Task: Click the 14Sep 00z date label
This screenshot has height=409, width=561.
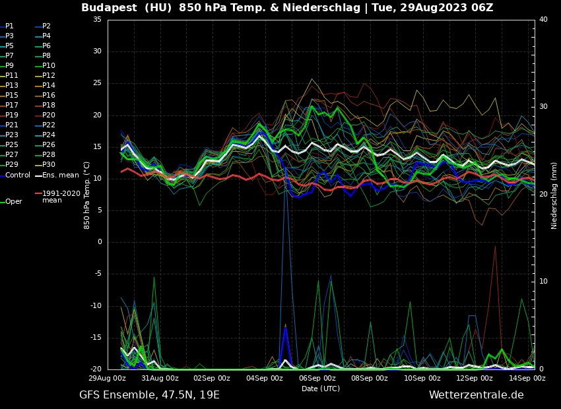Action: [x=527, y=379]
